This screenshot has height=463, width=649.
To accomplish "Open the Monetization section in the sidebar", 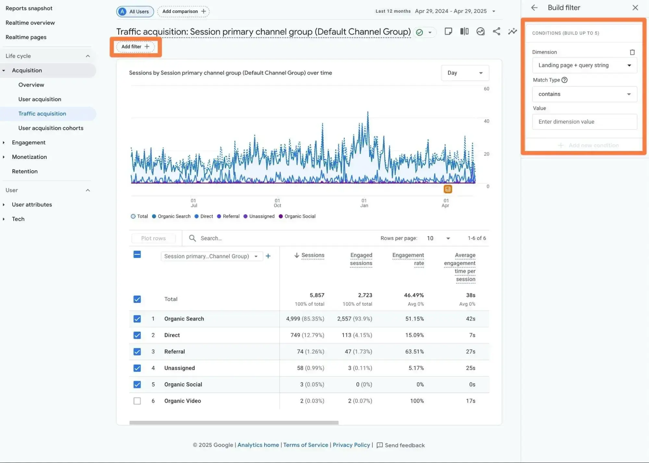I will point(30,157).
